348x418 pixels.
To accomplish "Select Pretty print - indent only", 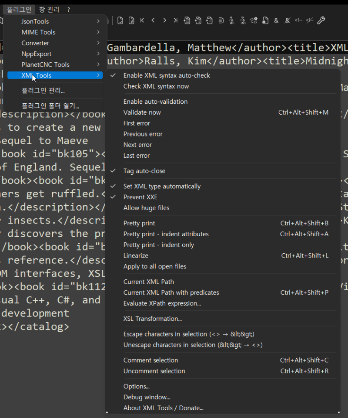I will (158, 245).
